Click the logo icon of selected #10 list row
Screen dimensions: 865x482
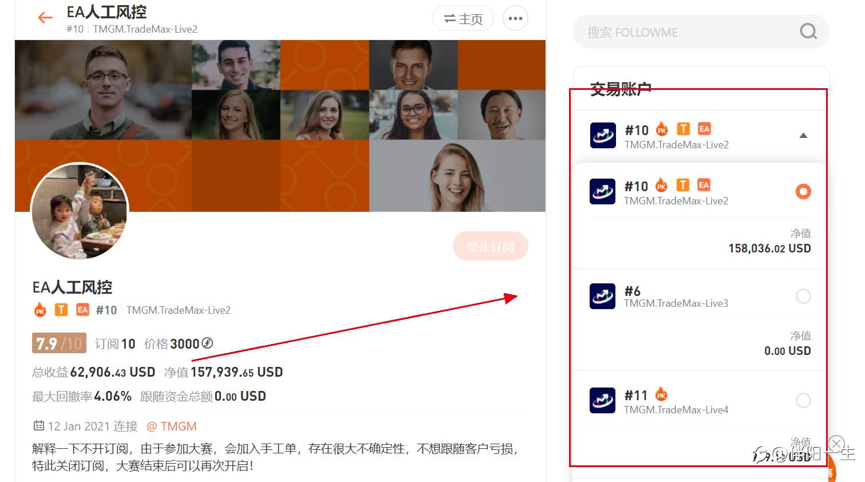pyautogui.click(x=603, y=191)
